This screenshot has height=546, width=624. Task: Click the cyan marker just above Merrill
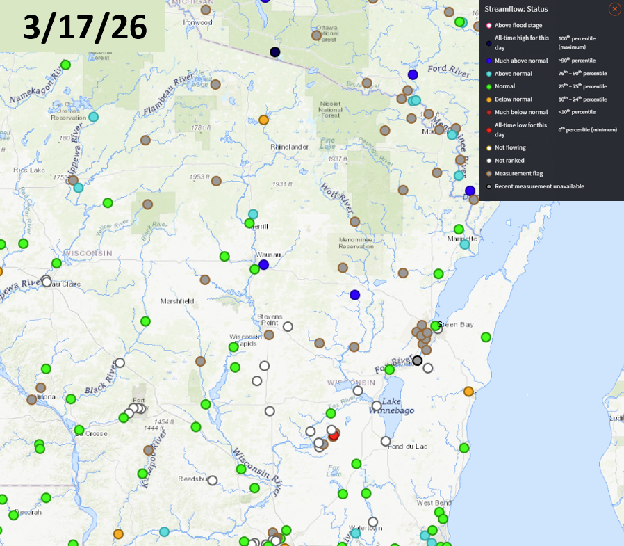coord(253,214)
